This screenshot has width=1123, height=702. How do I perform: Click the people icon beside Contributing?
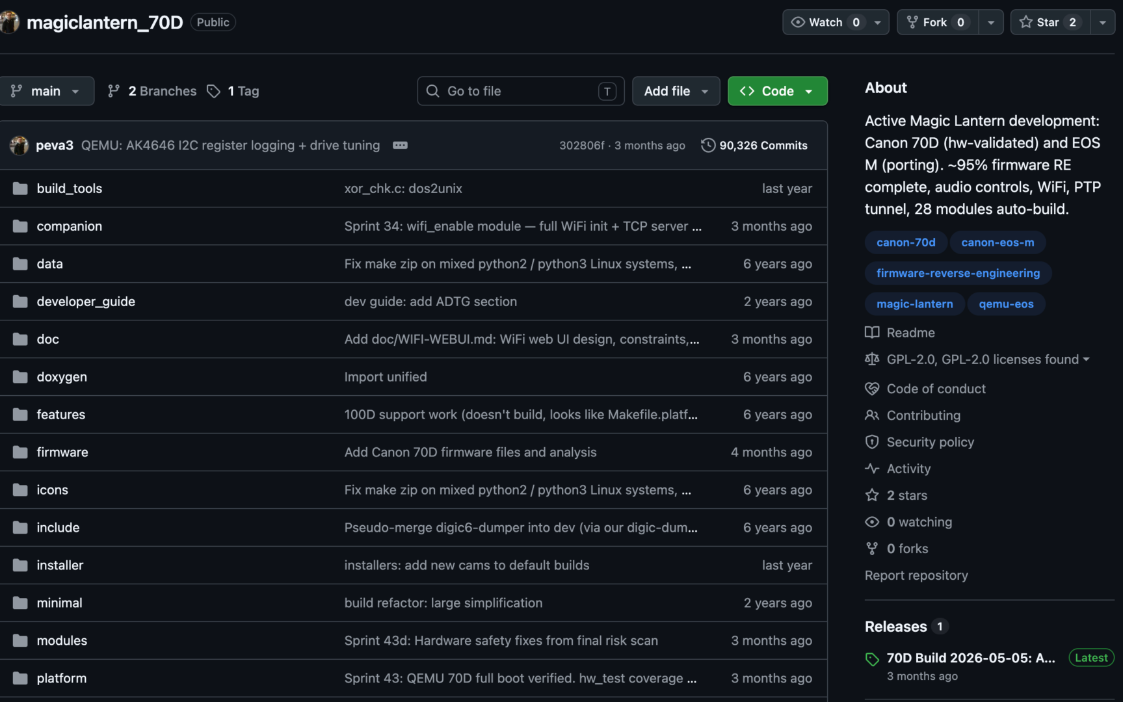[x=872, y=415]
